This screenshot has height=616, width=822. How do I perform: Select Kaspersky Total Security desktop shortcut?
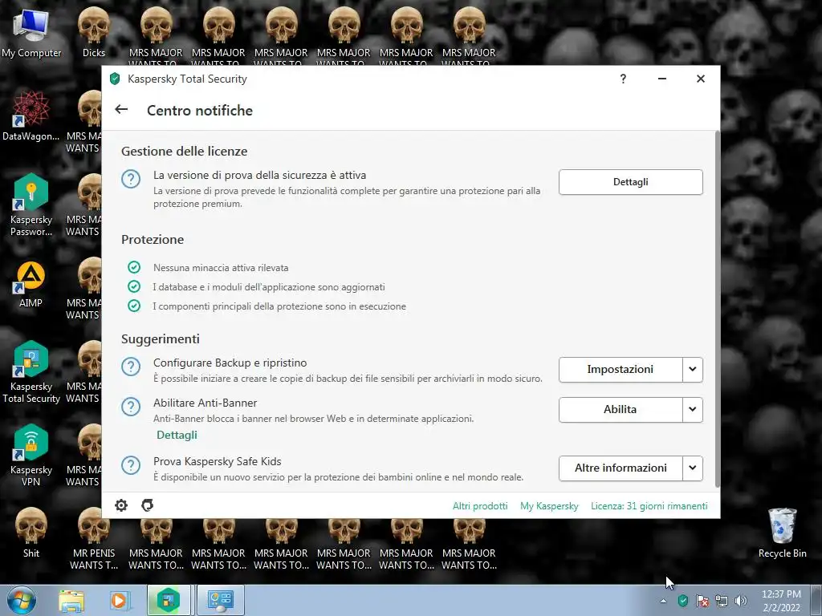point(31,372)
